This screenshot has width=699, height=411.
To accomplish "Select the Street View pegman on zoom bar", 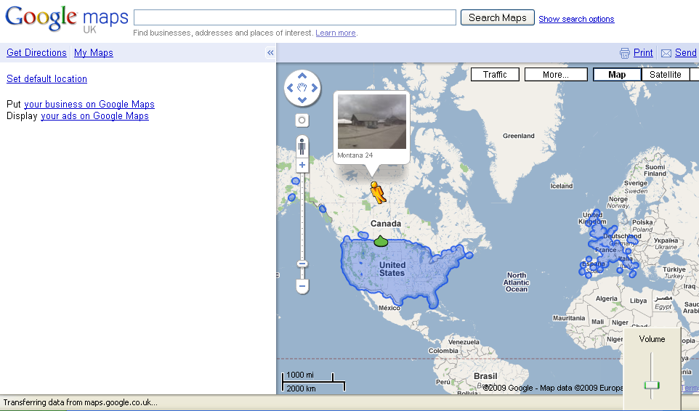I will [x=302, y=146].
